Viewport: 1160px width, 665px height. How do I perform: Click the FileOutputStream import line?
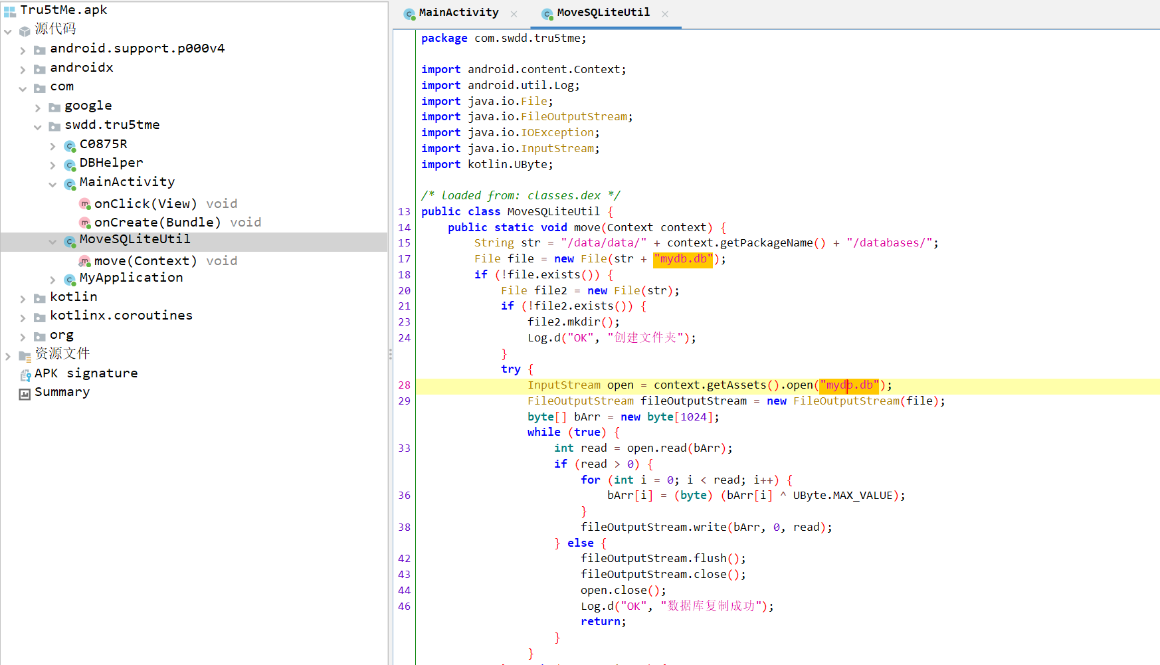coord(527,117)
